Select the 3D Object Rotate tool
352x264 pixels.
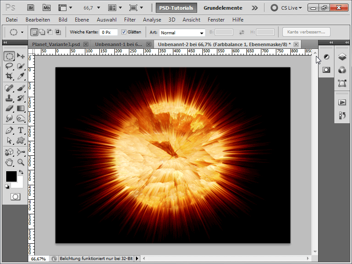click(9, 152)
